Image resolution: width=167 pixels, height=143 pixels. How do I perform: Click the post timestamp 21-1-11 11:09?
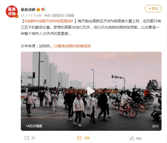click(x=31, y=16)
